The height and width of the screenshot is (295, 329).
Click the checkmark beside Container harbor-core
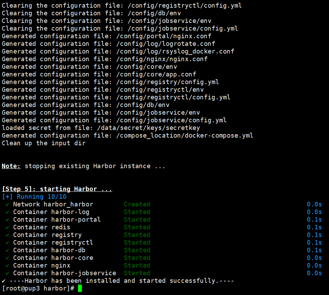7,258
